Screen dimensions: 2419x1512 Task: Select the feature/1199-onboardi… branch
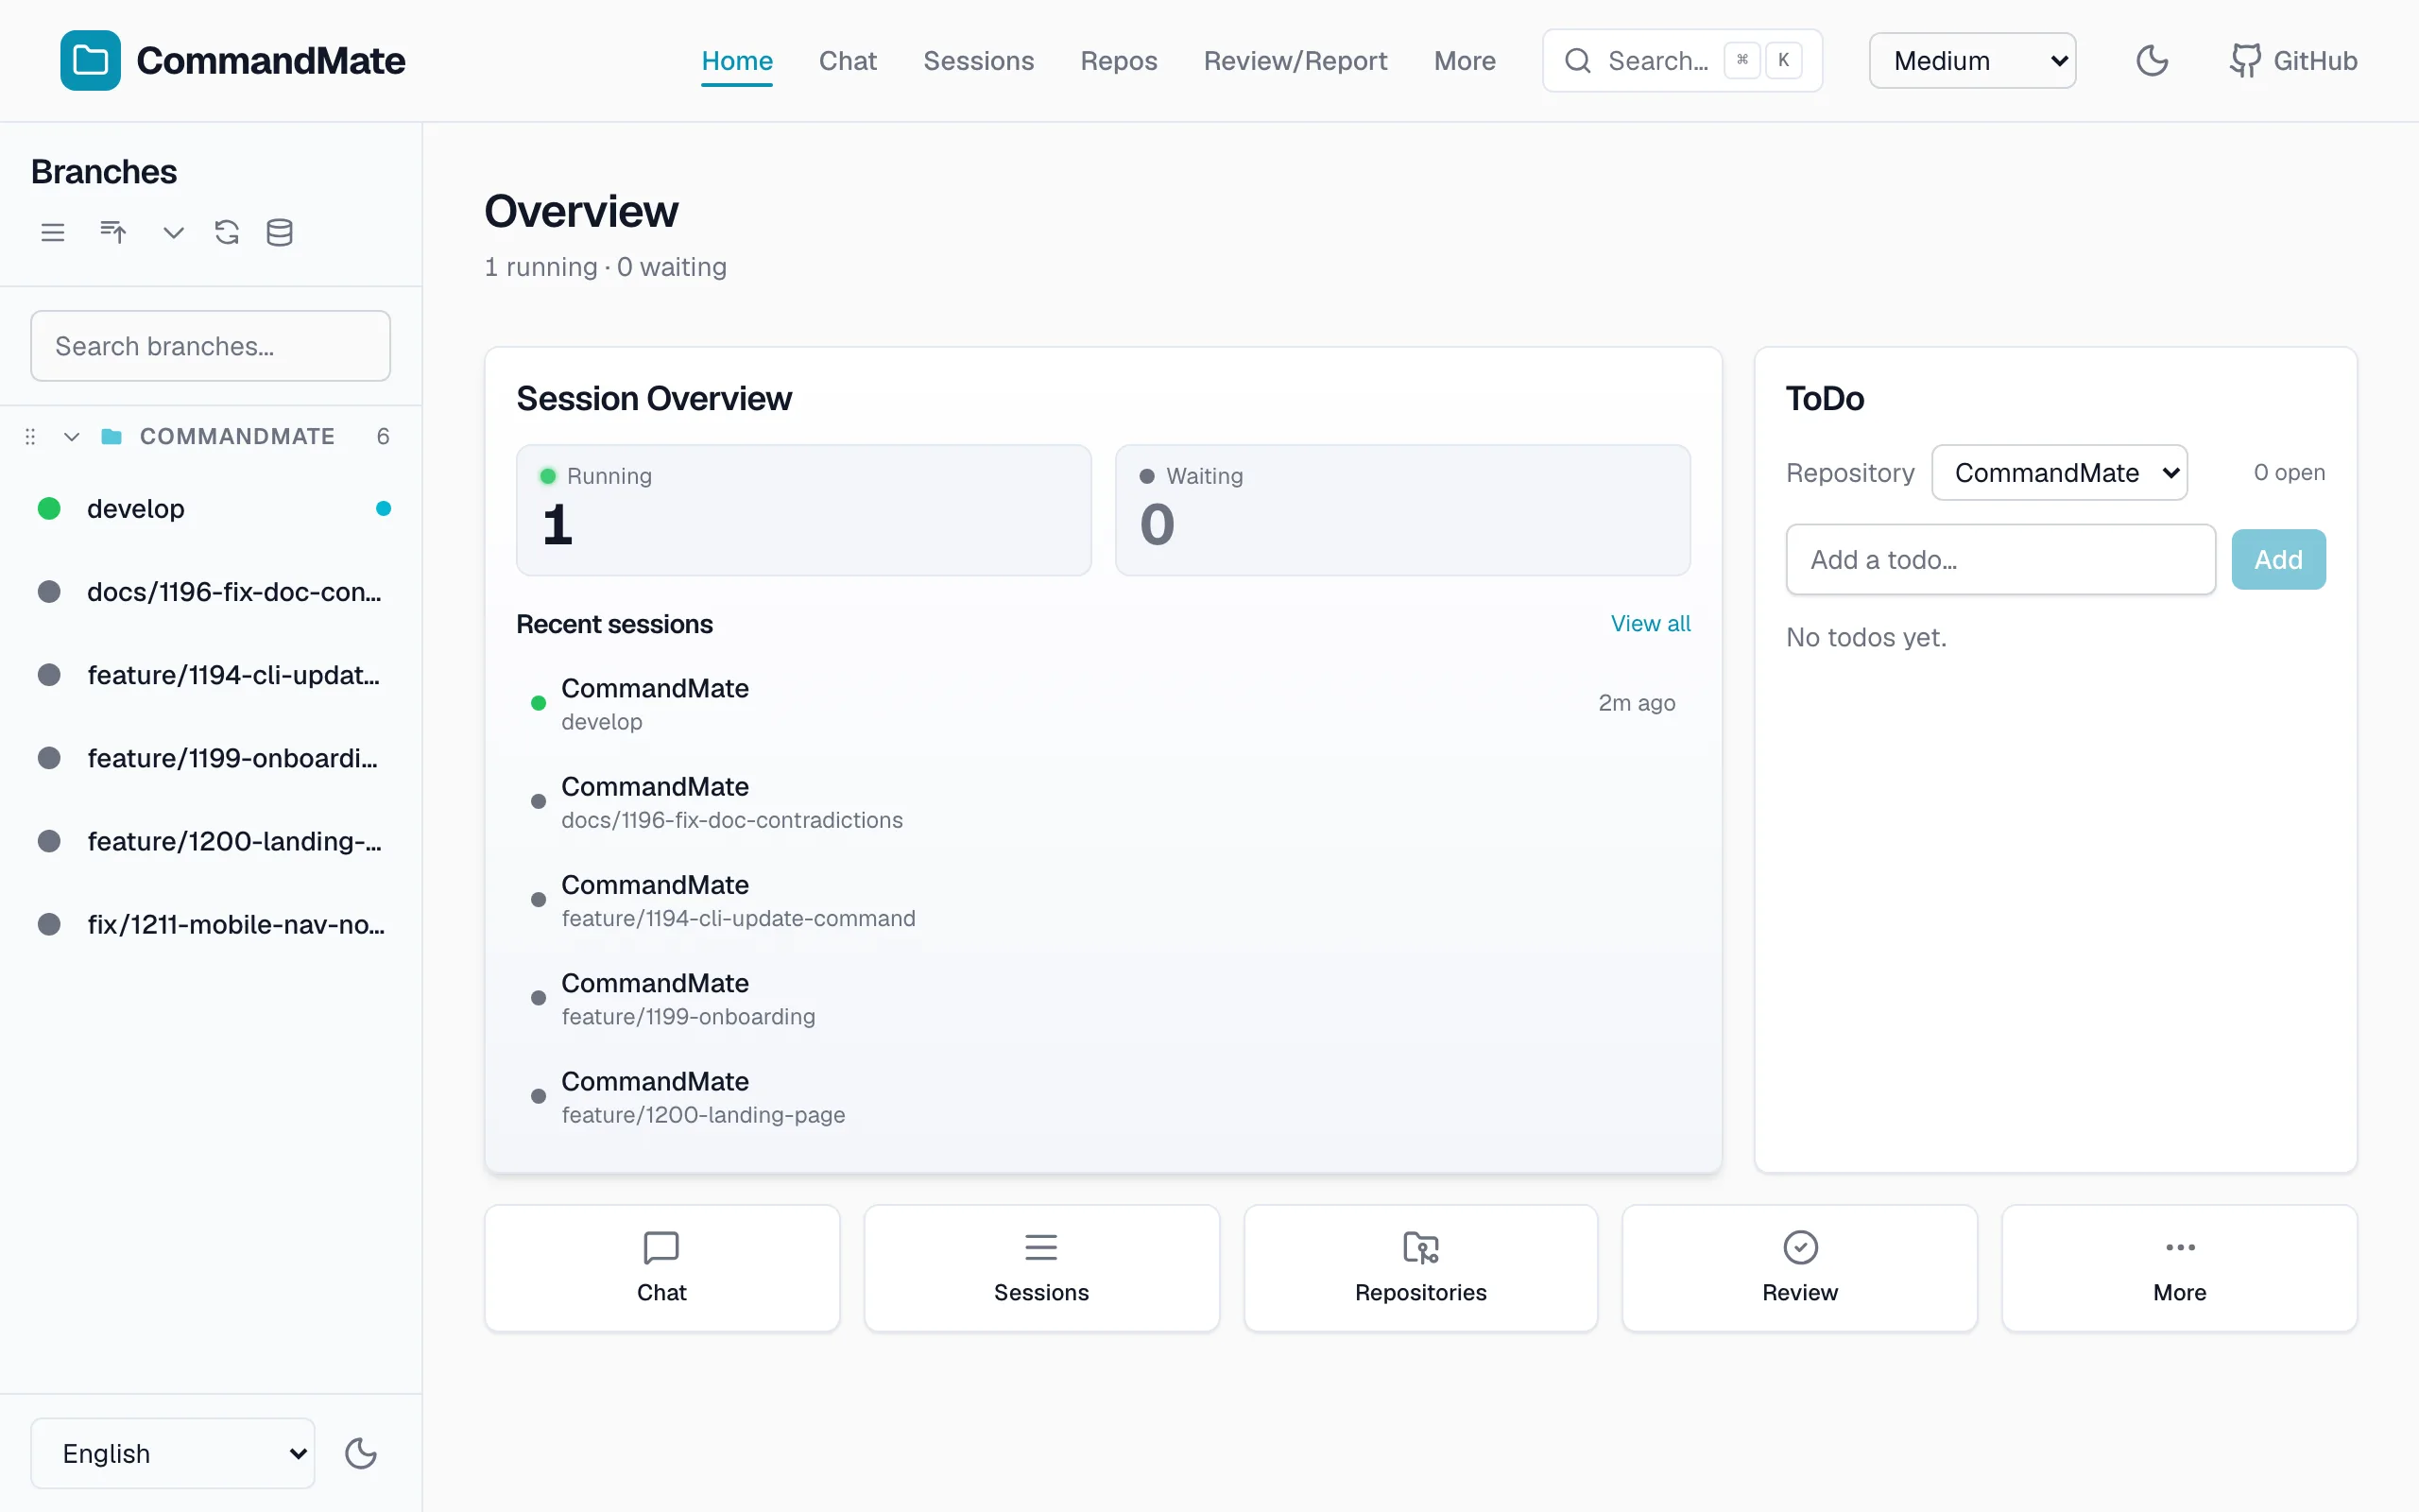pos(211,758)
